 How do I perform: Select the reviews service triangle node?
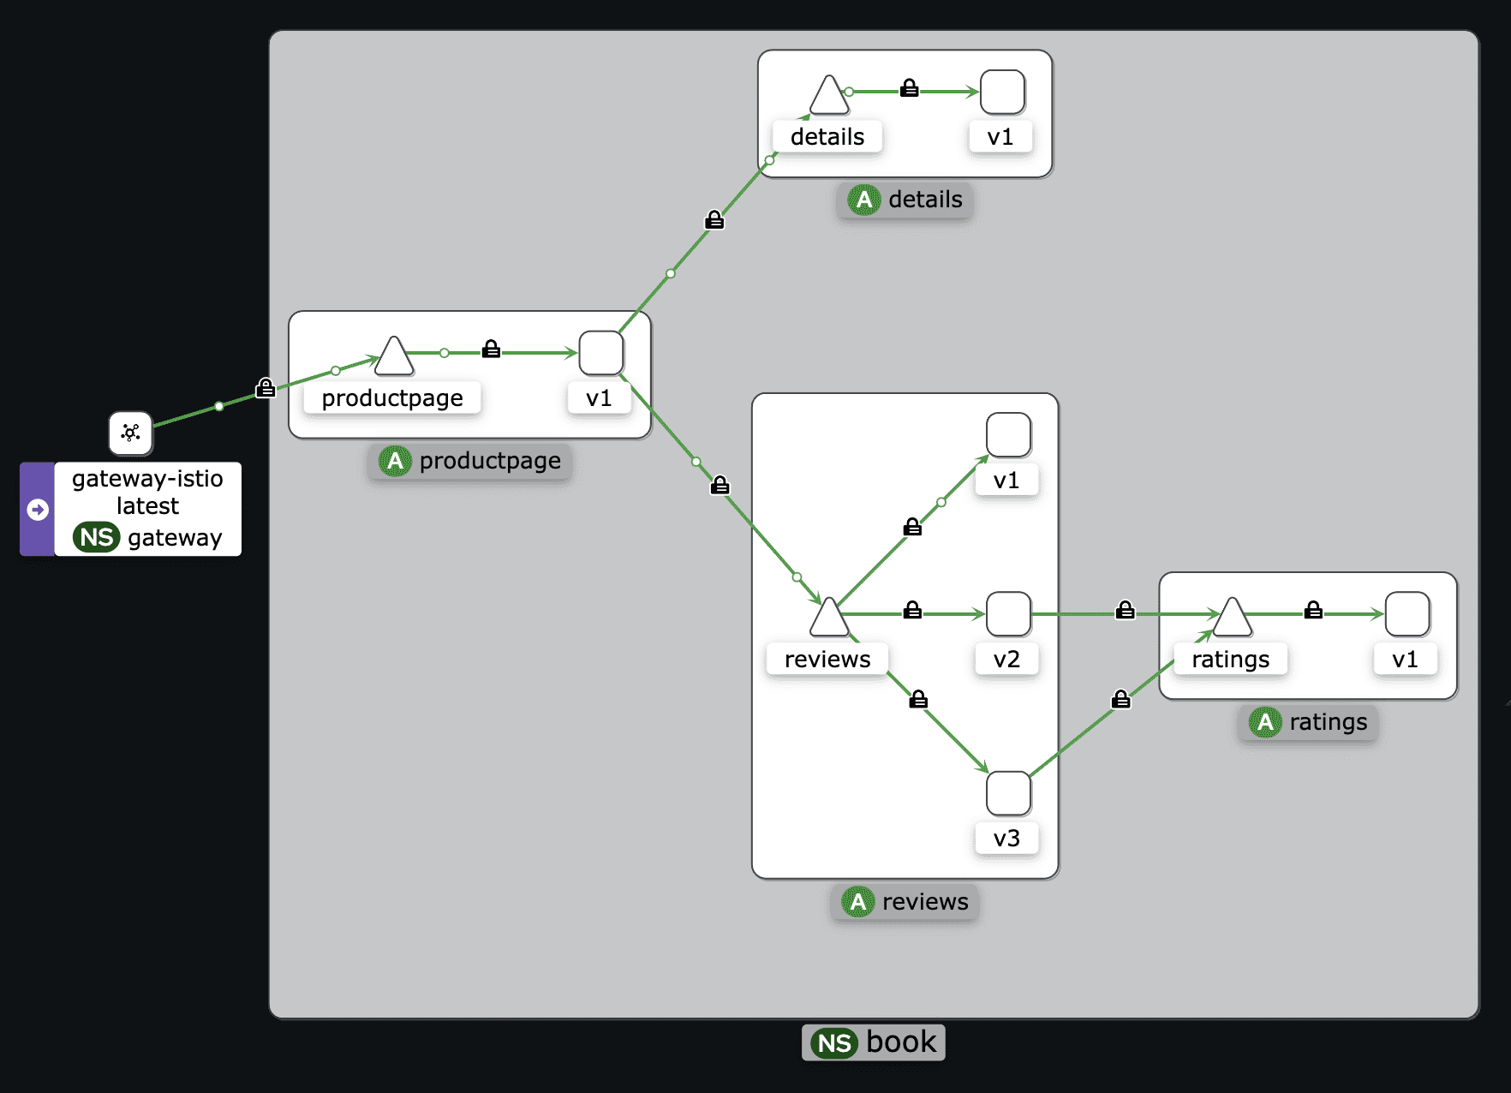[829, 617]
